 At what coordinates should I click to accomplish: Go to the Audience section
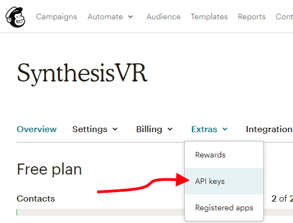tap(163, 17)
